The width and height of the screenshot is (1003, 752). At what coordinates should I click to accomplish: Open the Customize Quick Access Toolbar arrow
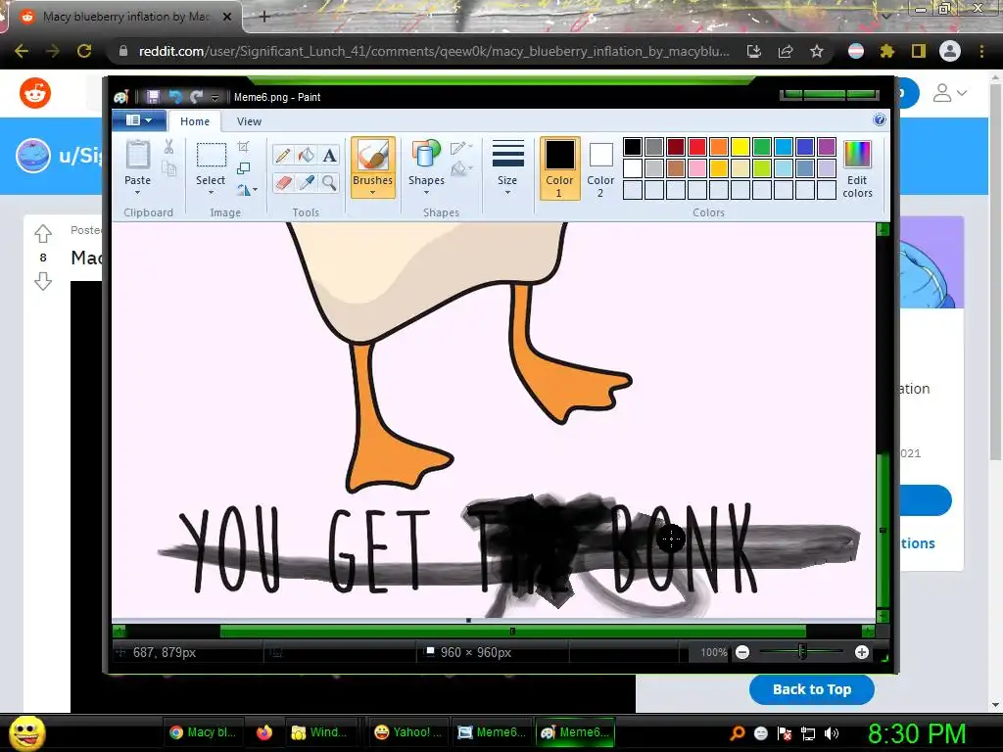215,97
